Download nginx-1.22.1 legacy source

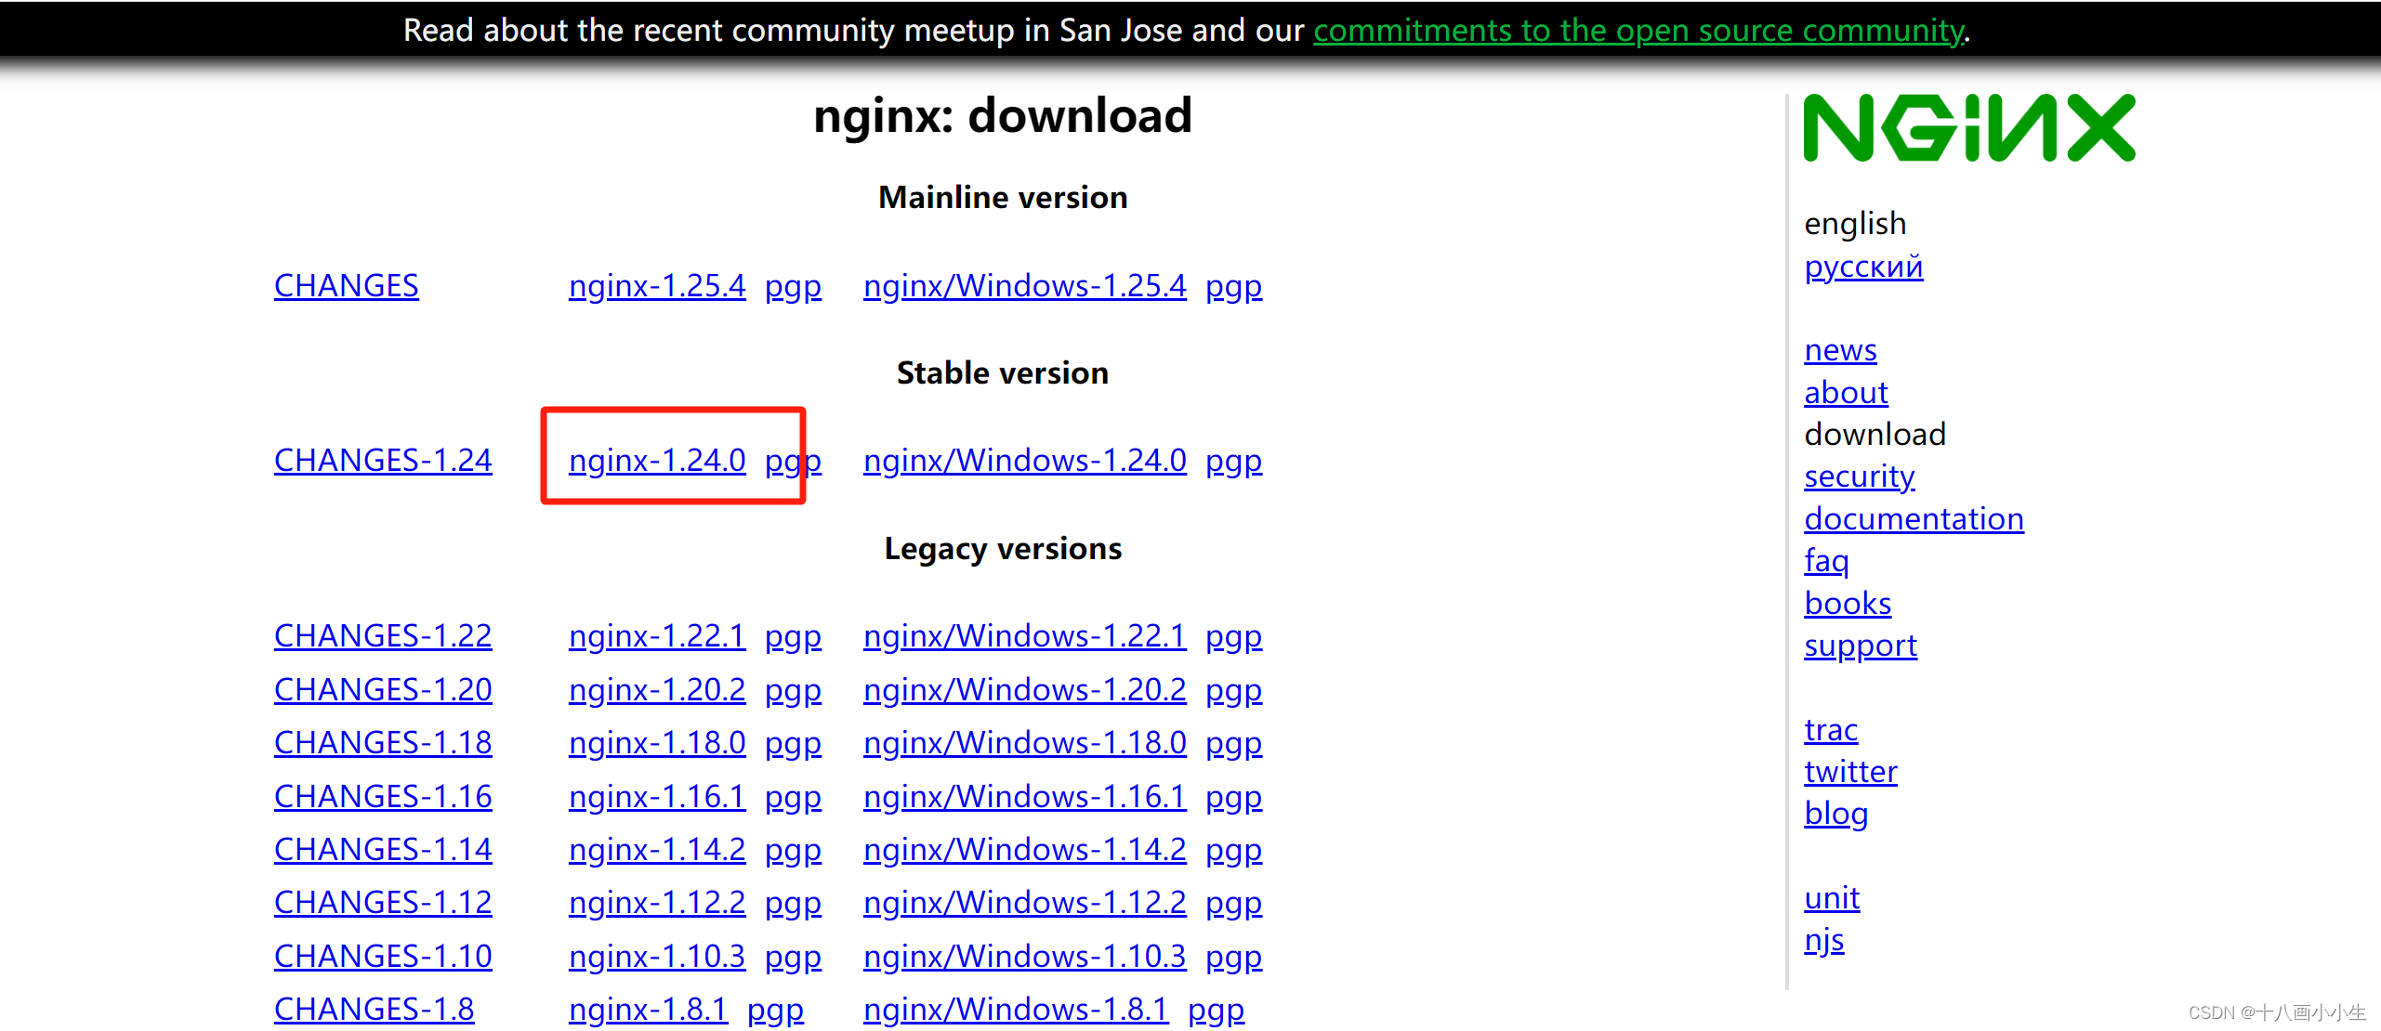pyautogui.click(x=657, y=635)
